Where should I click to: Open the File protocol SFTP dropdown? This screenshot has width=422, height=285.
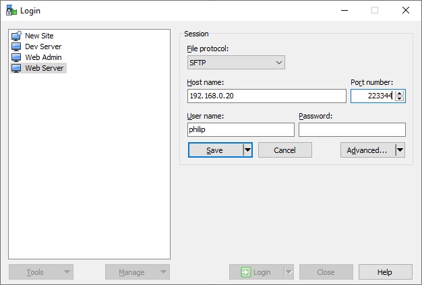236,63
